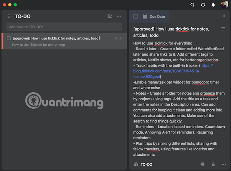Screen dimensions: 231x171
Task: Click the task preview text How to Use Ticktick
Action: (x=38, y=45)
